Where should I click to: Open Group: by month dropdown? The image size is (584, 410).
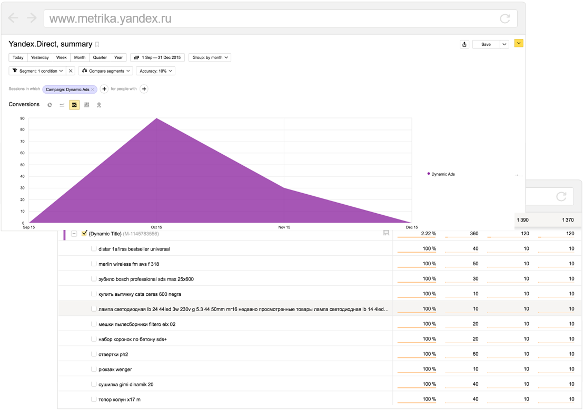[x=210, y=57]
